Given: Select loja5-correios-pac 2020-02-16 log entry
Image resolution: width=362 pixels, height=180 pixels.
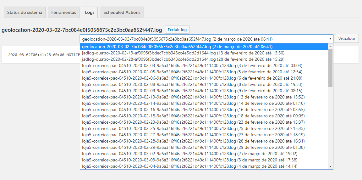Looking at the screenshot, I should coord(193,110).
